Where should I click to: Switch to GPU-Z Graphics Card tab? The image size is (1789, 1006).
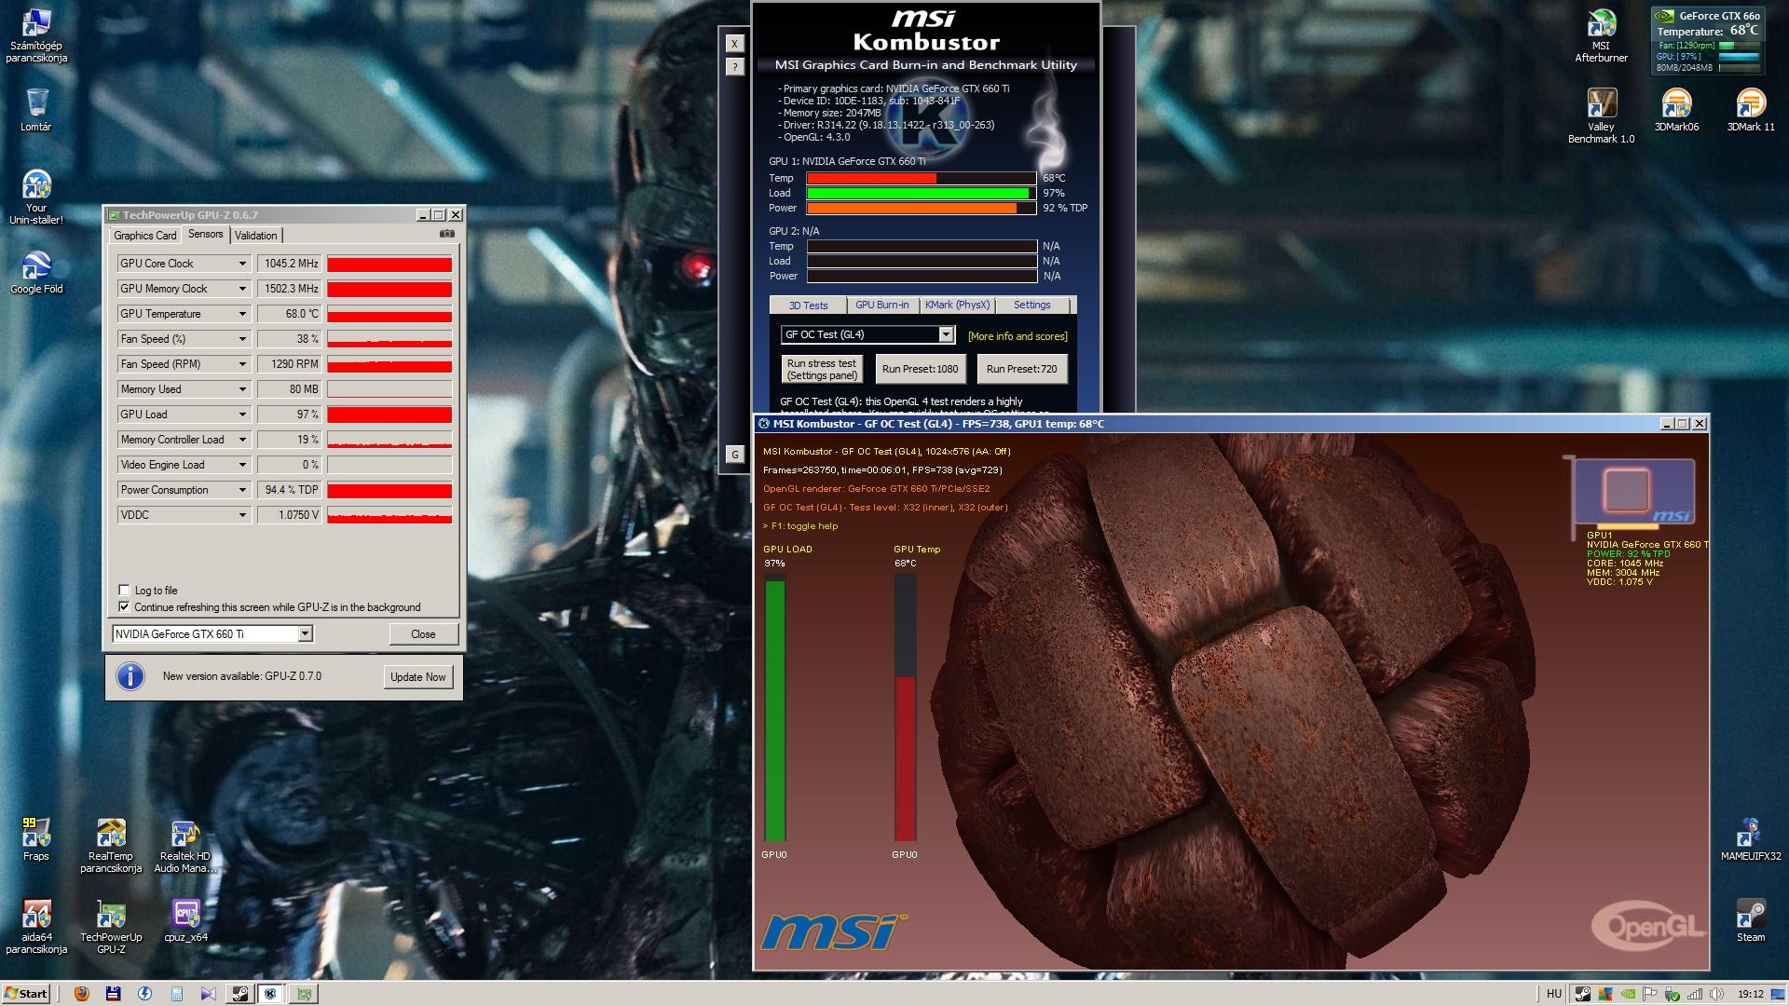(x=144, y=236)
